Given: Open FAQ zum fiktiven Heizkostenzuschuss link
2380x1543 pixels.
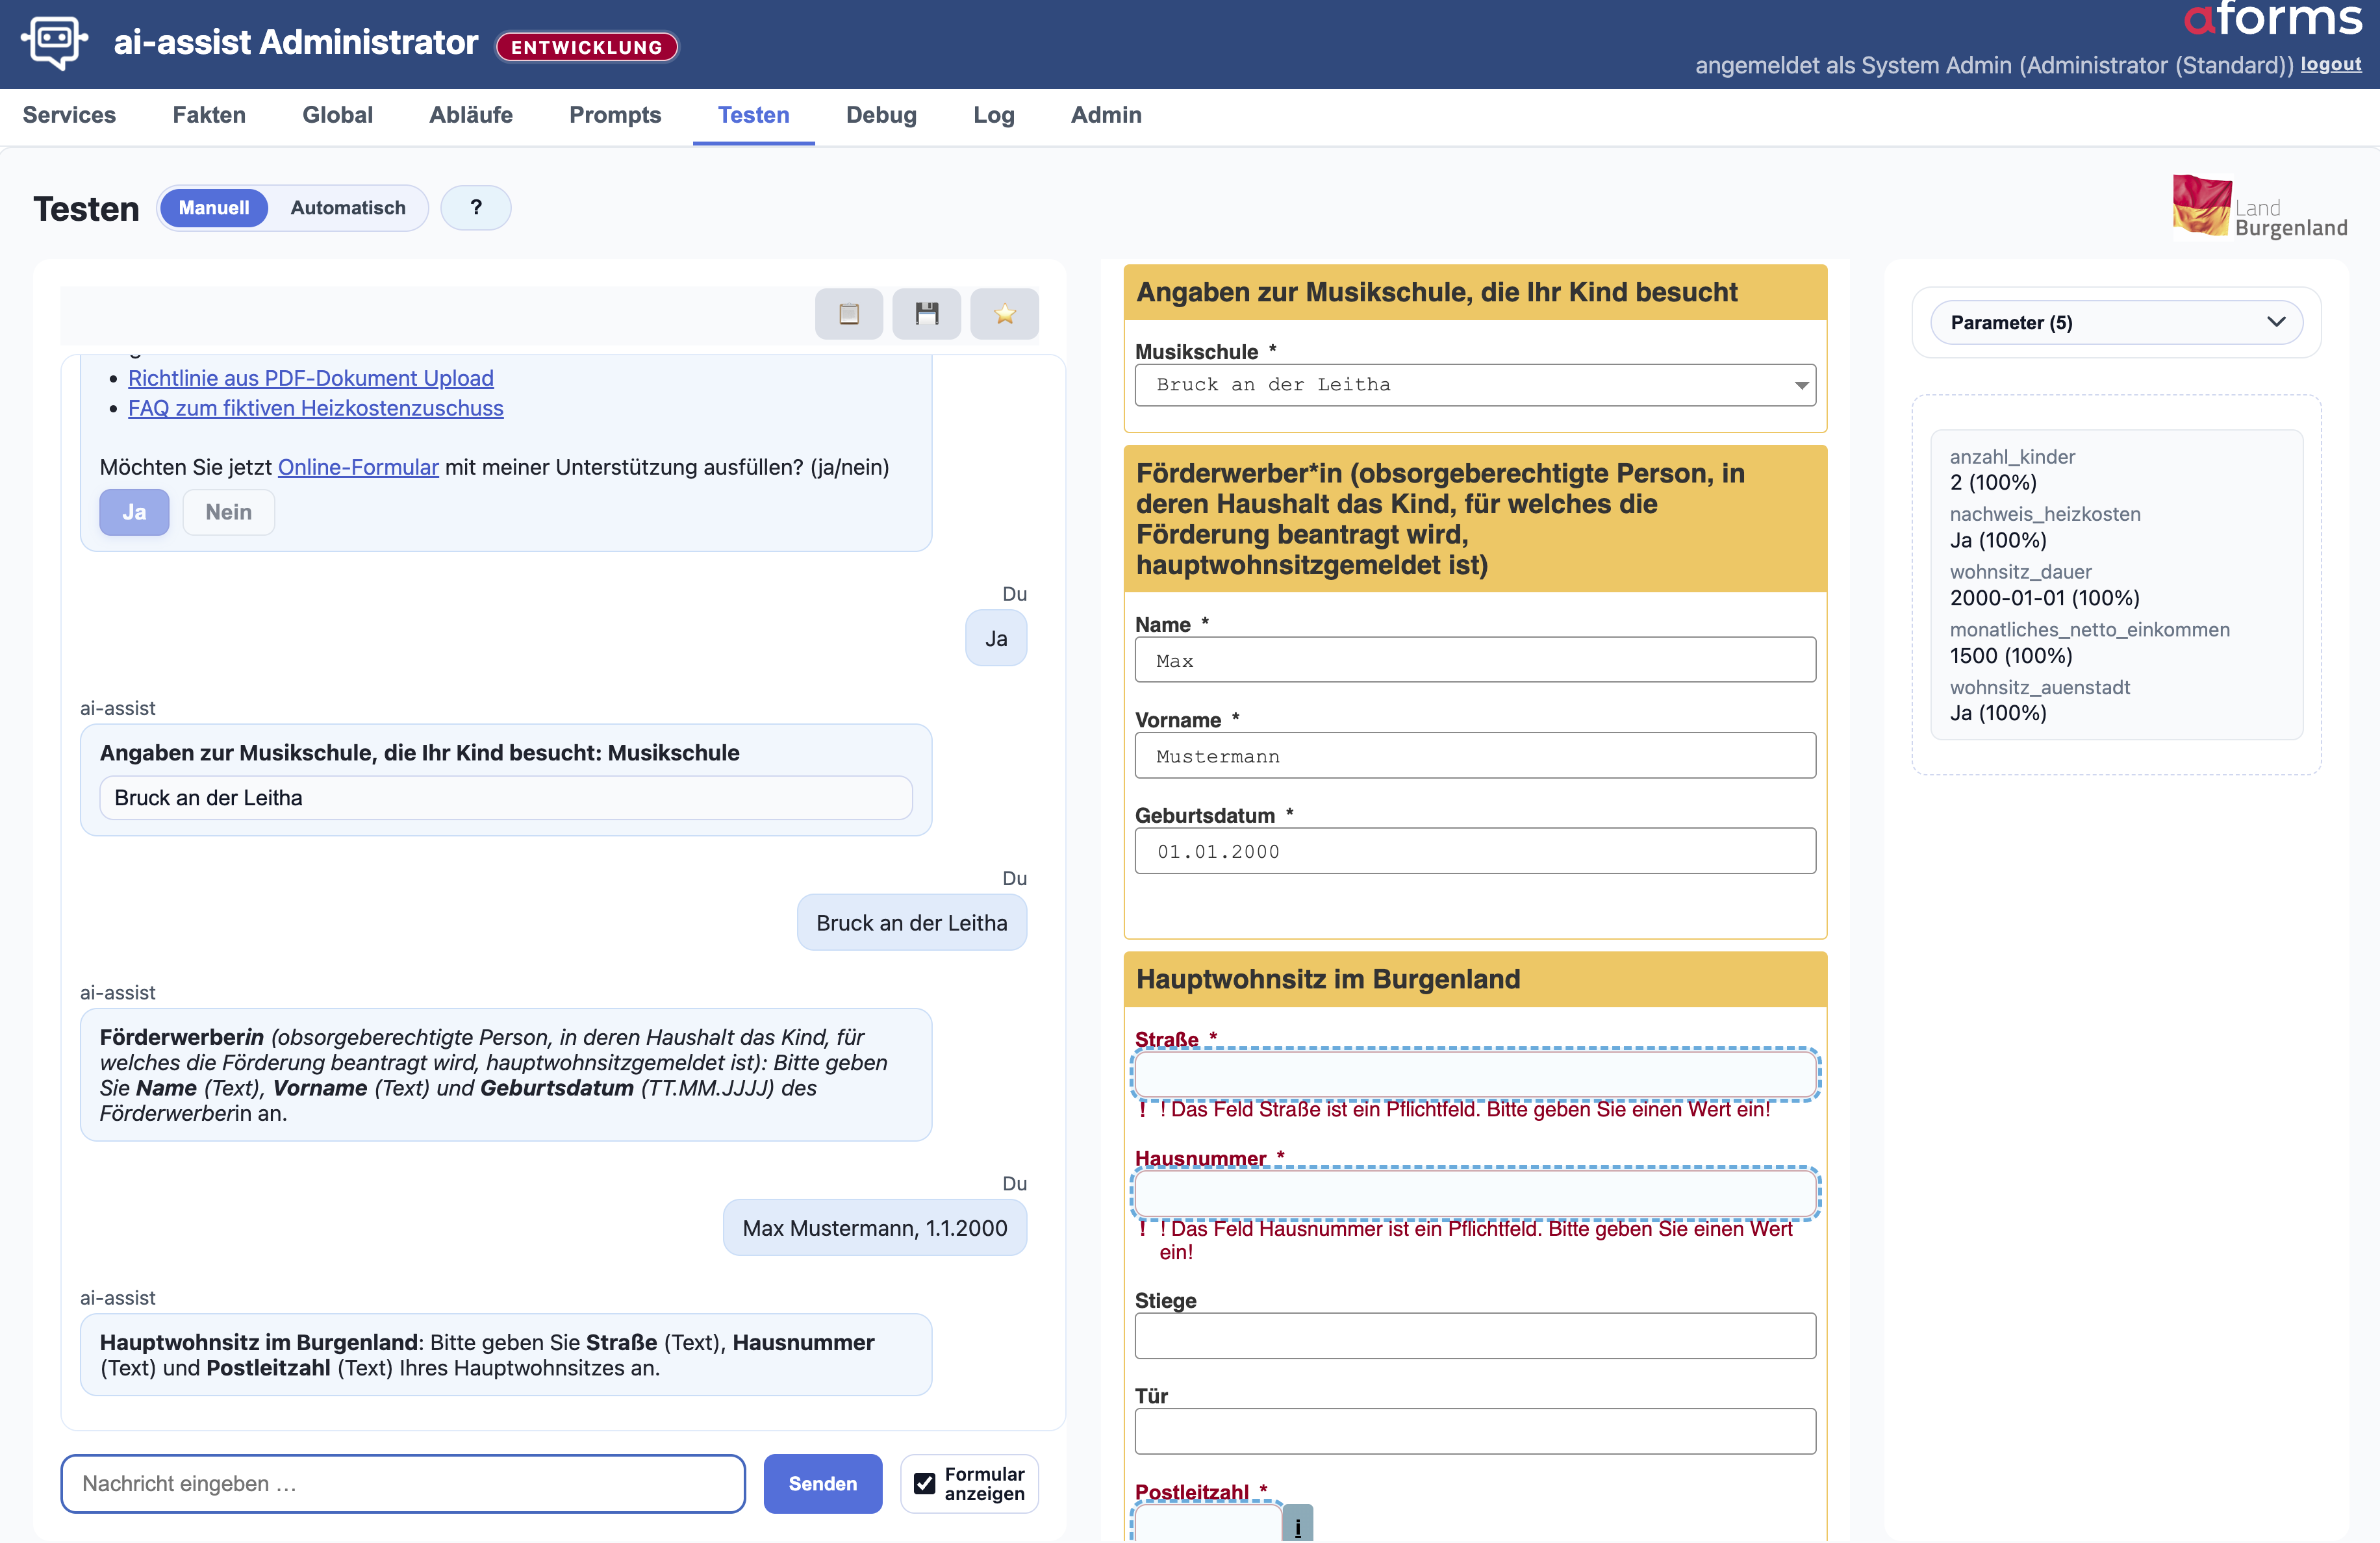Looking at the screenshot, I should [x=316, y=408].
